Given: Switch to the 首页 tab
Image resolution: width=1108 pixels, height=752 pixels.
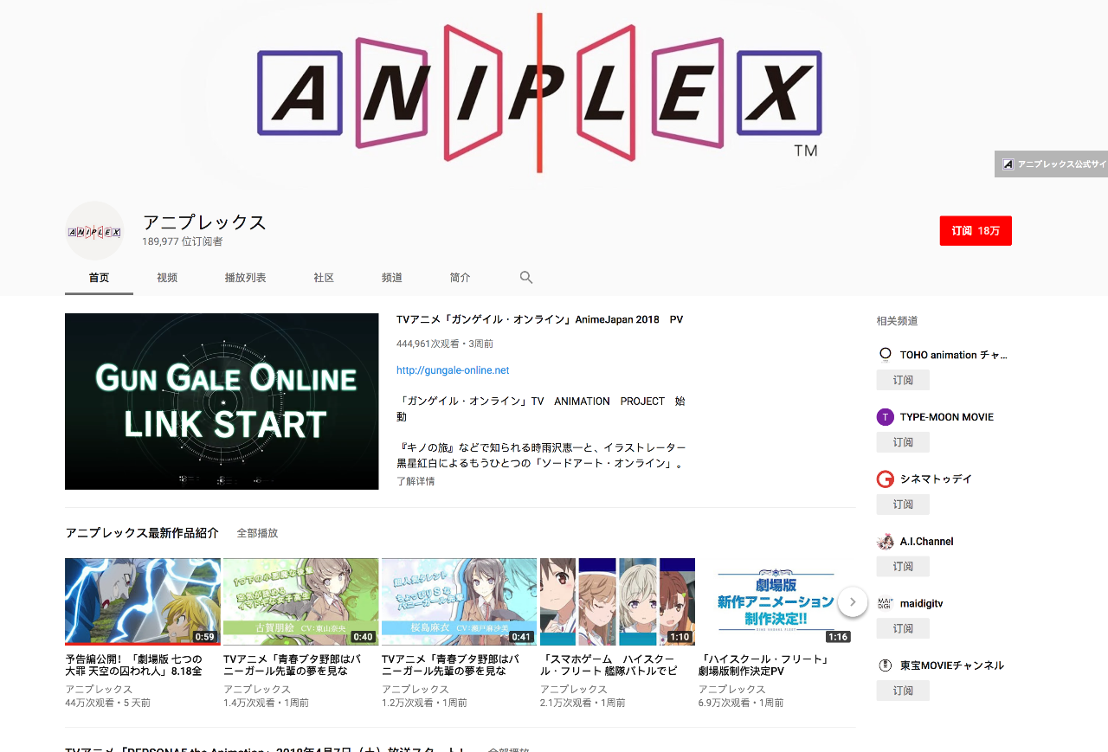Looking at the screenshot, I should 99,278.
